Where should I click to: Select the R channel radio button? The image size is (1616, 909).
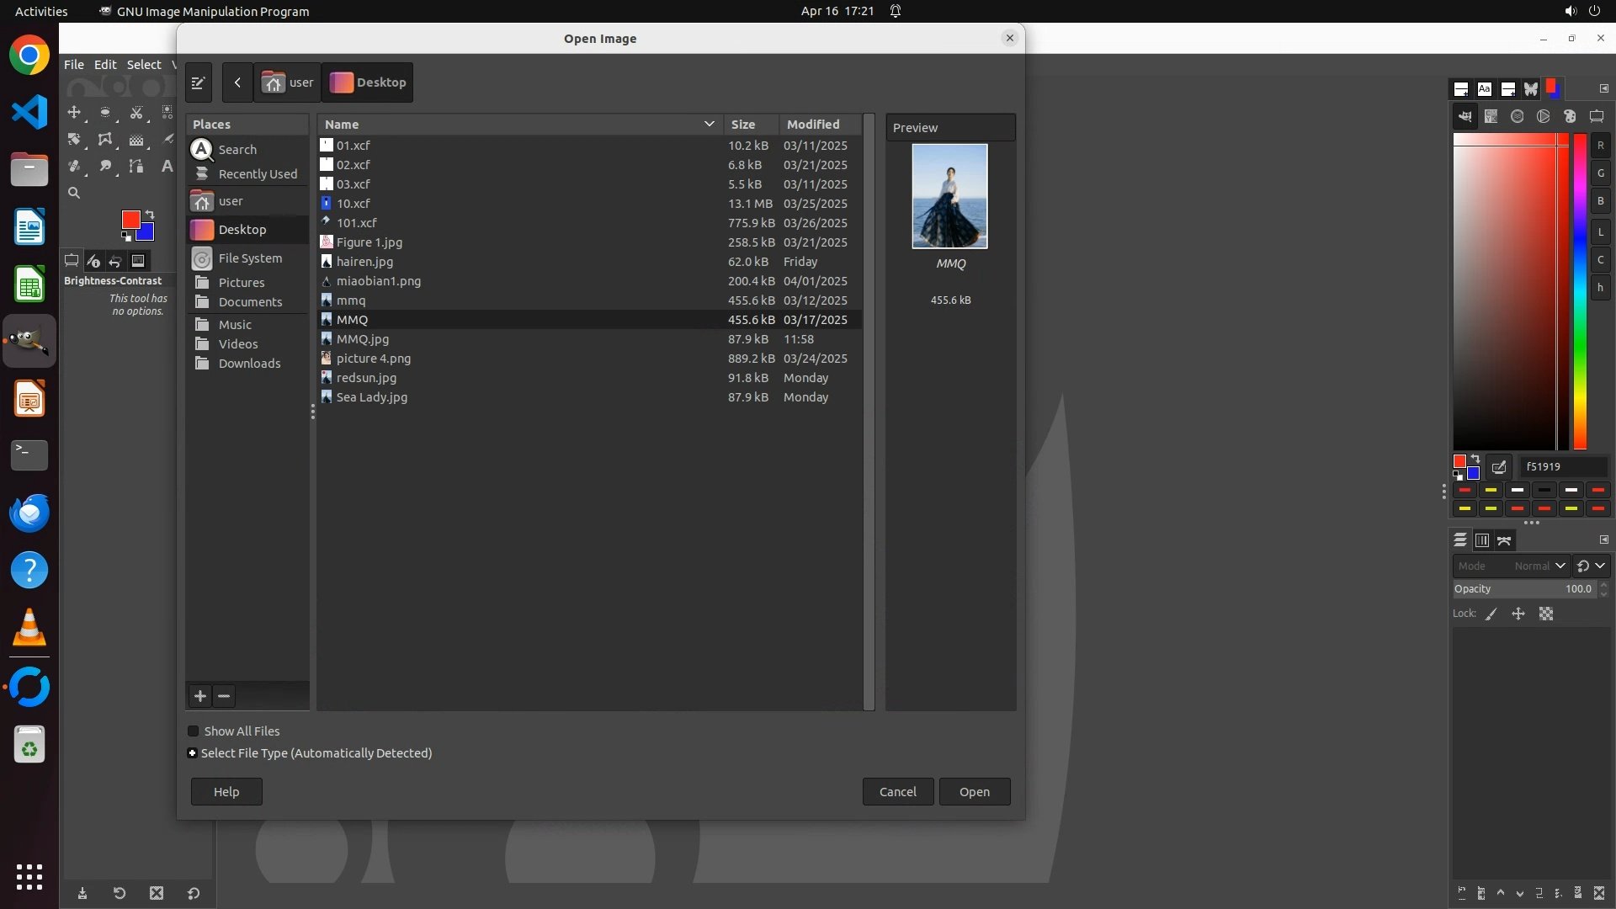(x=1600, y=146)
